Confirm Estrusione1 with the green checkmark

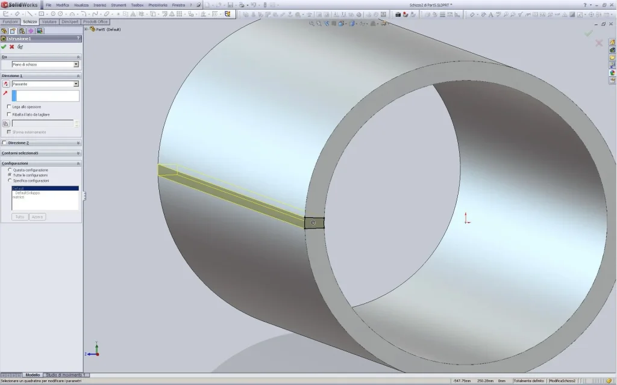(4, 47)
